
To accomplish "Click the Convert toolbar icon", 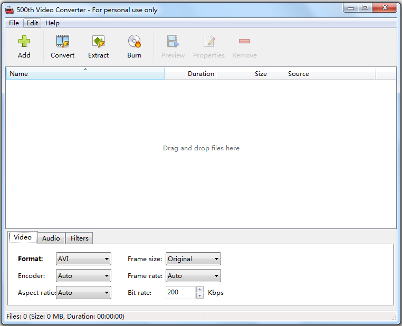I will (62, 42).
